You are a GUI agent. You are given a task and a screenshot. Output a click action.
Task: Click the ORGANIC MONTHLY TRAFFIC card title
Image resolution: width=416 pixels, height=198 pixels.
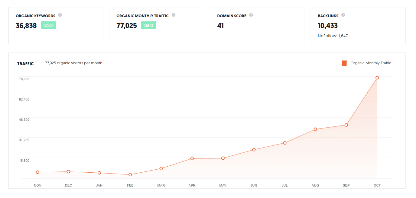click(143, 16)
